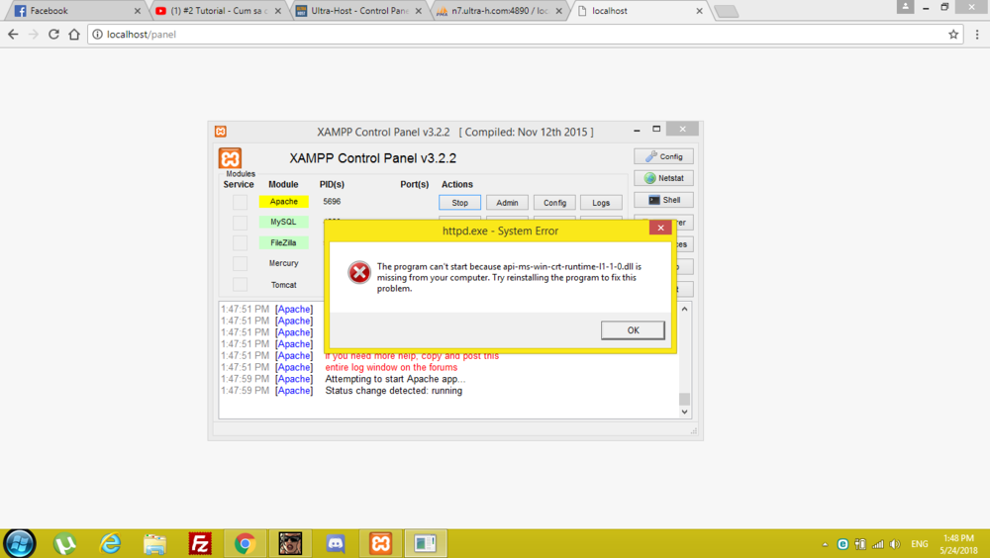This screenshot has width=990, height=558.
Task: Switch to the Facebook browser tab
Action: [75, 11]
